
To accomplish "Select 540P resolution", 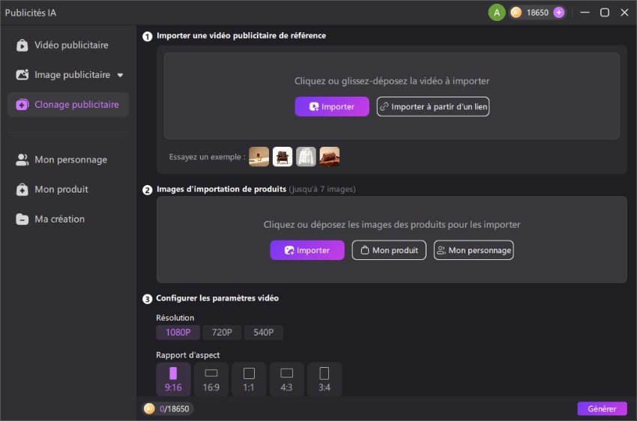I will tap(263, 333).
